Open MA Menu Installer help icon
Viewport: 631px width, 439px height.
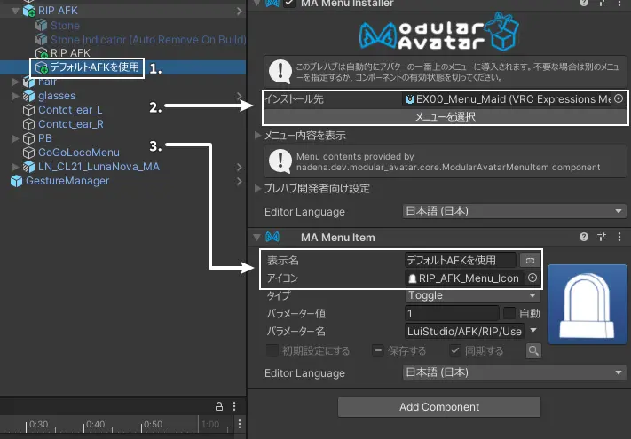[584, 4]
